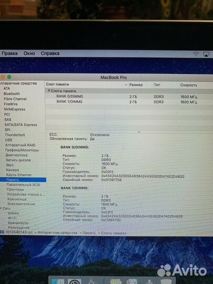Click 1012440143-pc in the path bar
Image resolution: width=213 pixels, height=284 pixels.
click(x=19, y=232)
